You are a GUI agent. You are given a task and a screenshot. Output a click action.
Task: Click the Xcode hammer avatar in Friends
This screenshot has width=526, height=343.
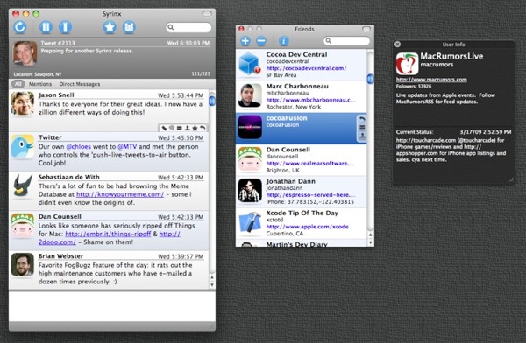click(x=250, y=221)
